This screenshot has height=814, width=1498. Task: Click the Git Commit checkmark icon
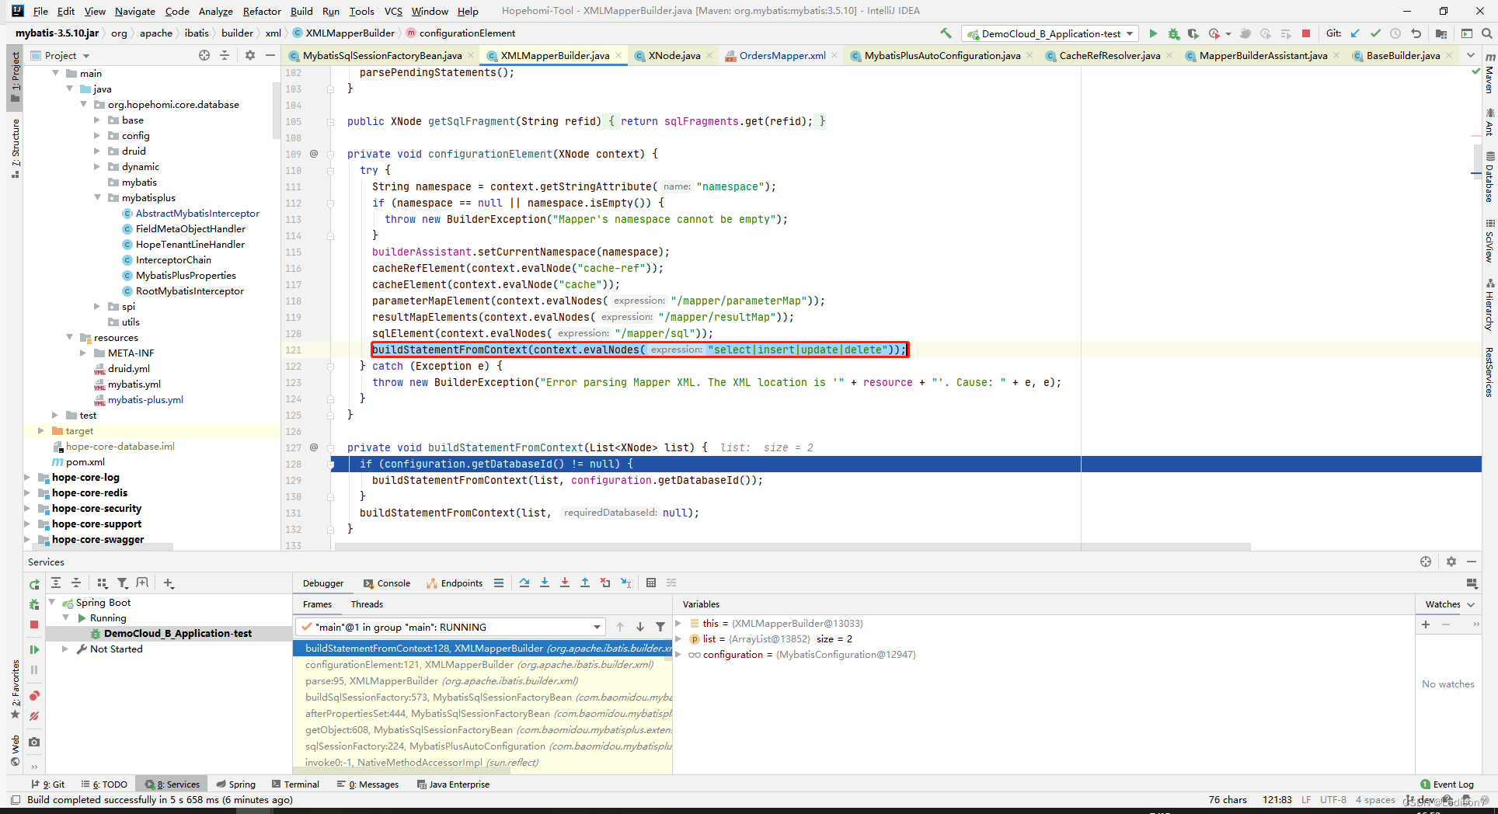tap(1375, 33)
